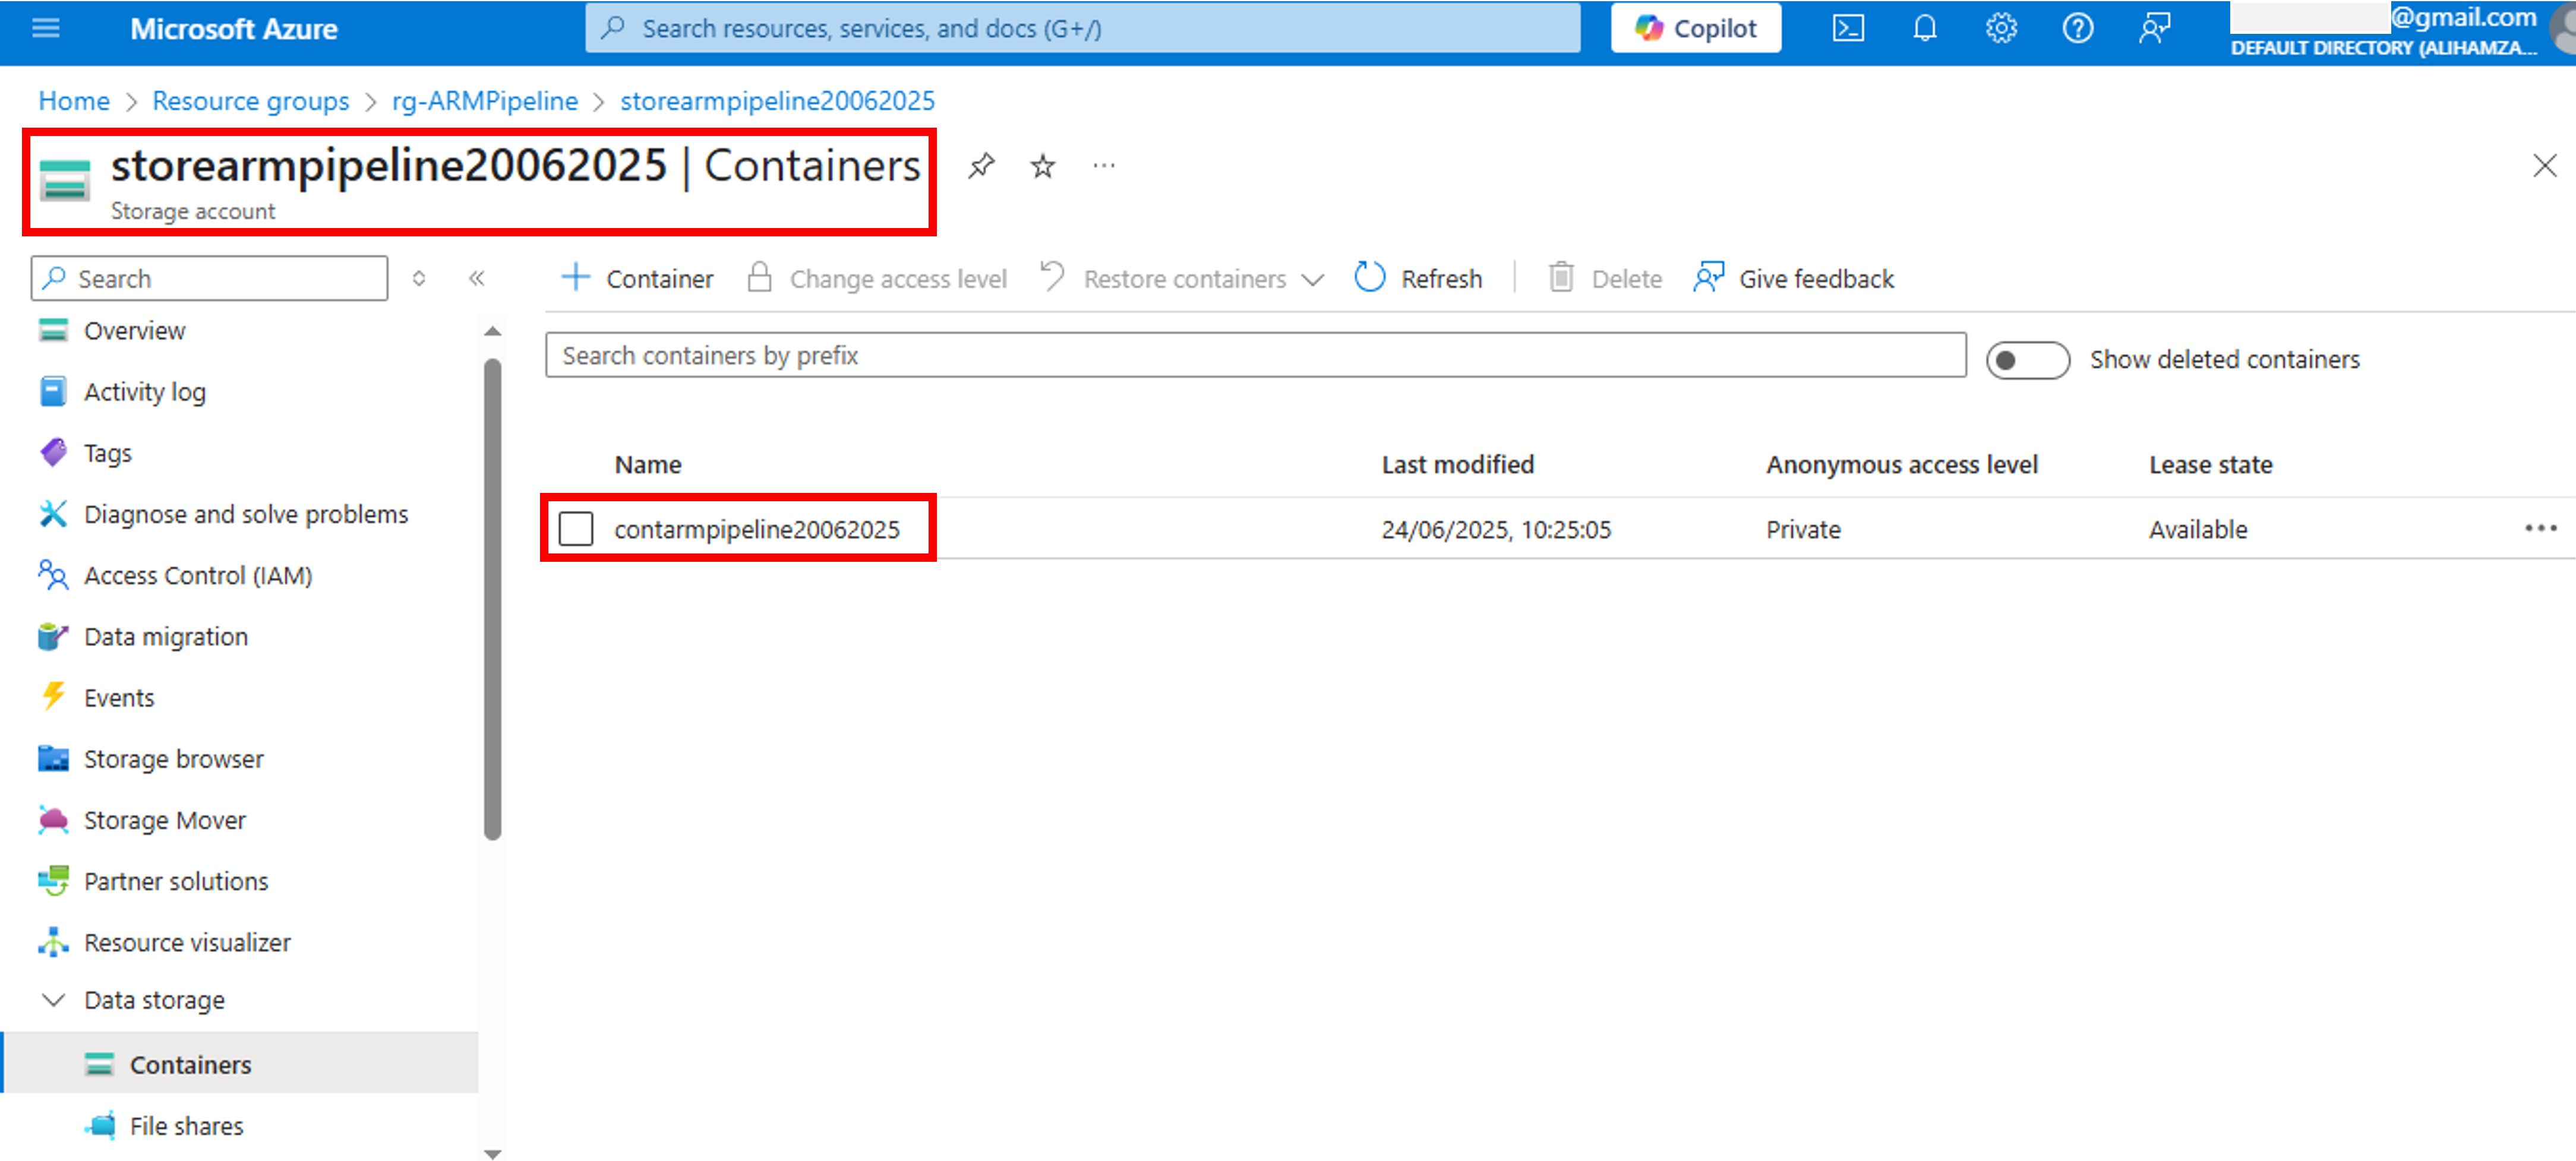Screen dimensions: 2576x1161
Task: Switch to the File shares section
Action: coord(186,1124)
